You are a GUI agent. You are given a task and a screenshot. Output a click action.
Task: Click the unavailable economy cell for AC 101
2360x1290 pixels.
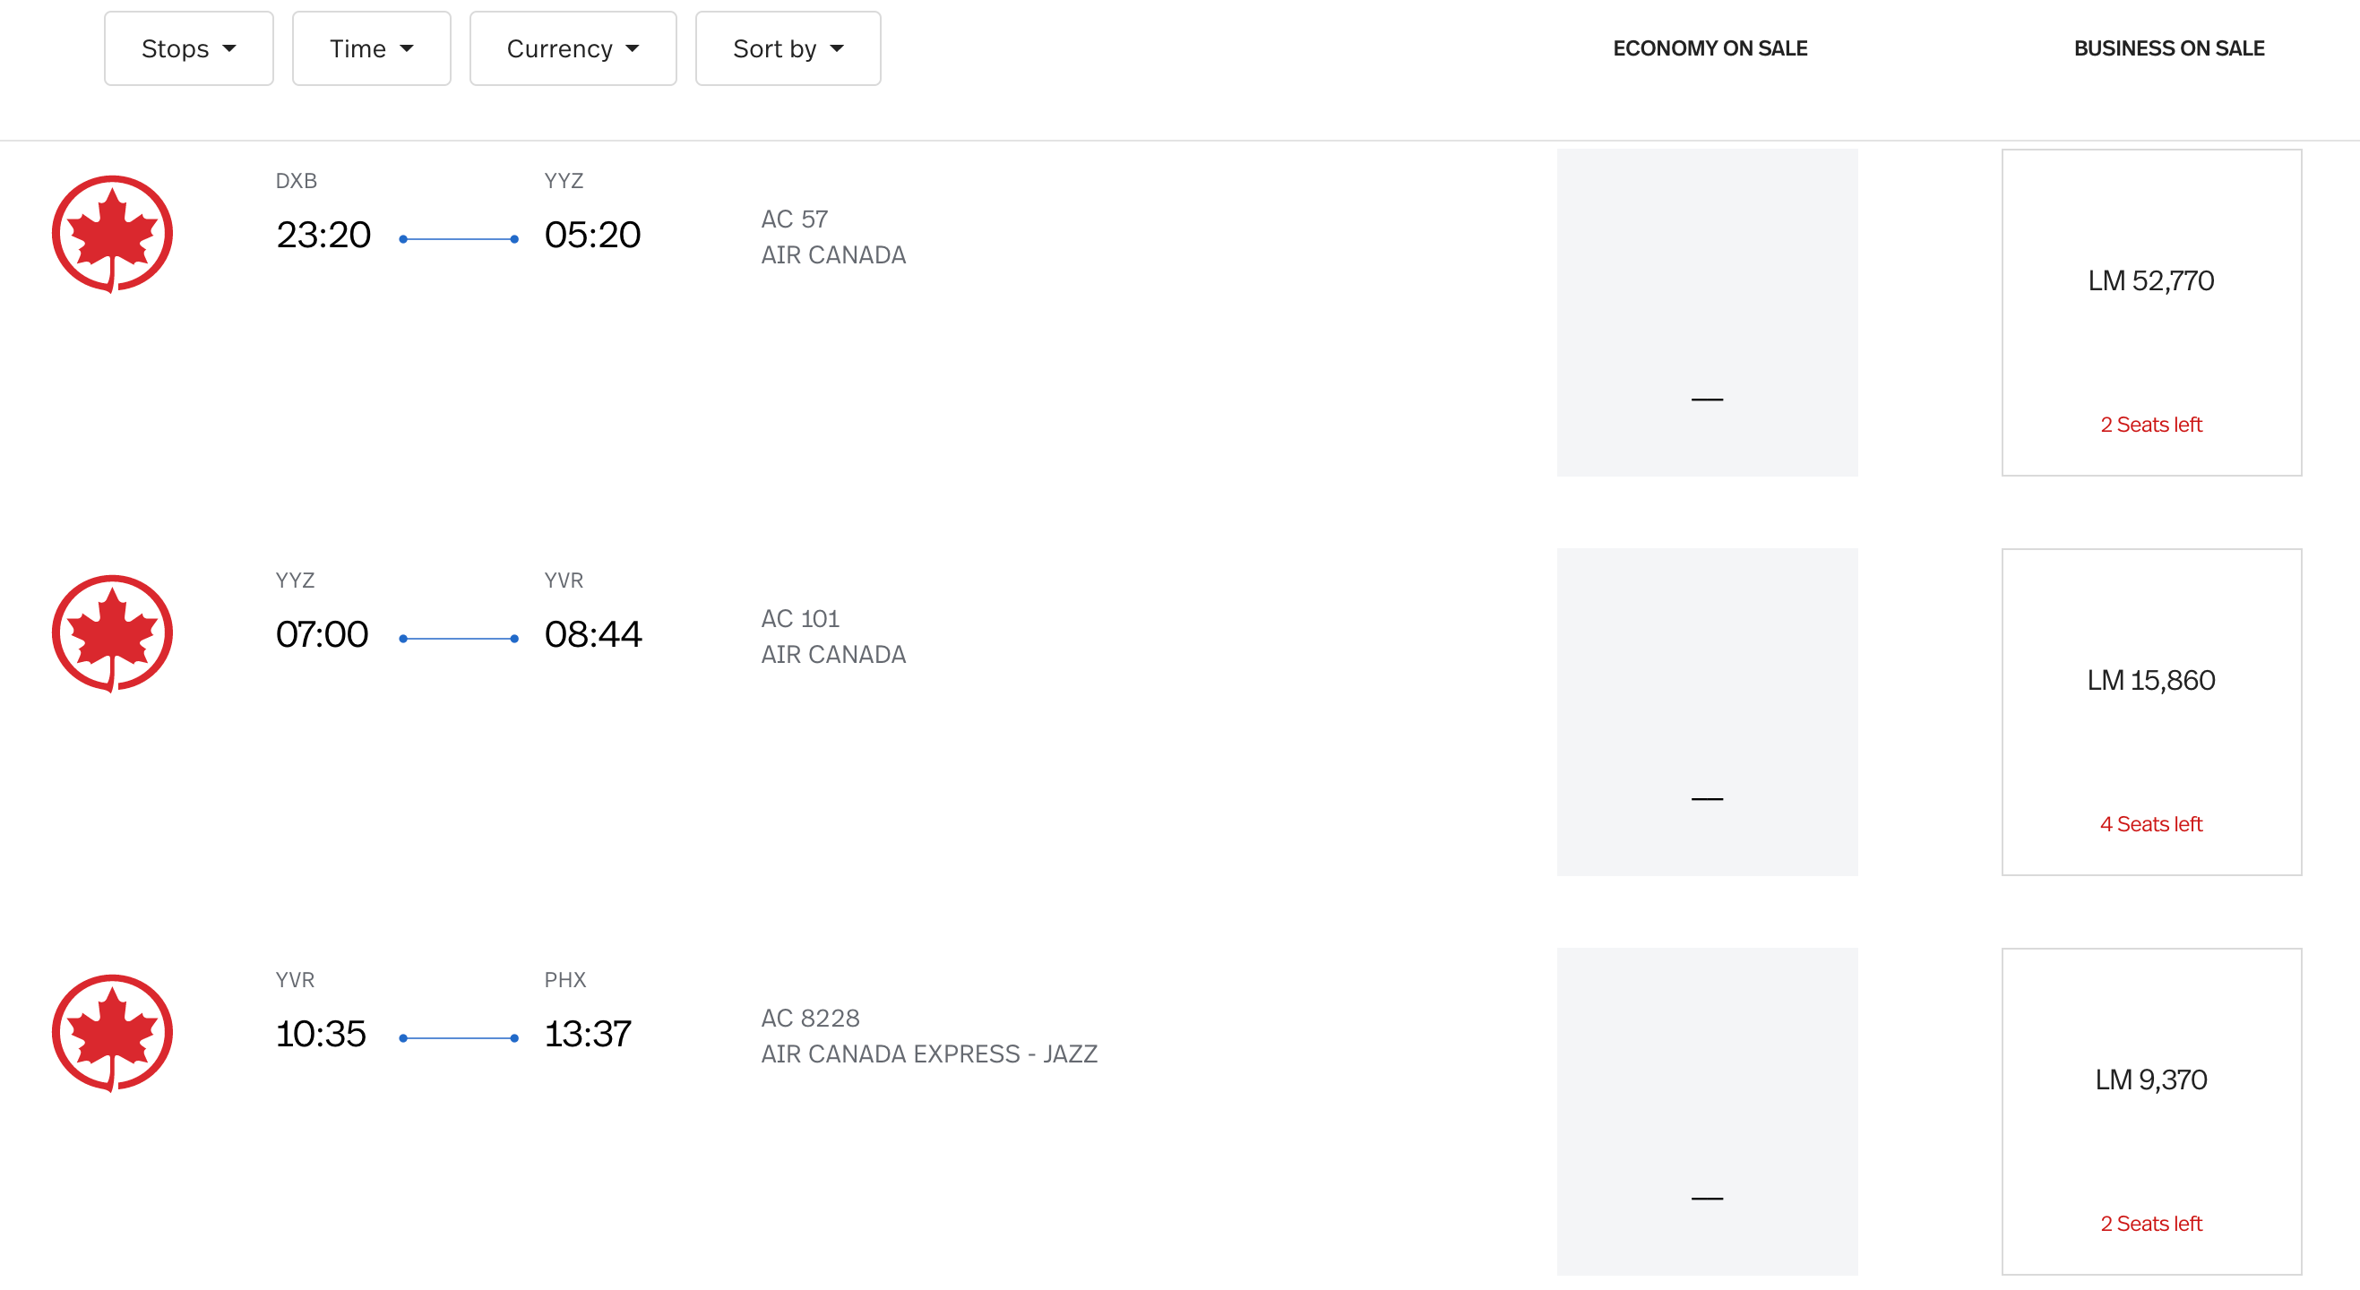(1707, 712)
